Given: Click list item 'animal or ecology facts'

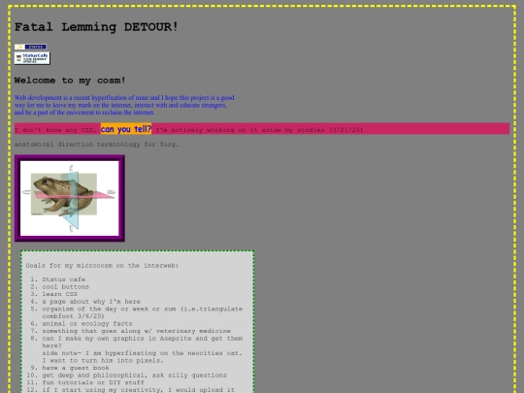Looking at the screenshot, I should (87, 323).
